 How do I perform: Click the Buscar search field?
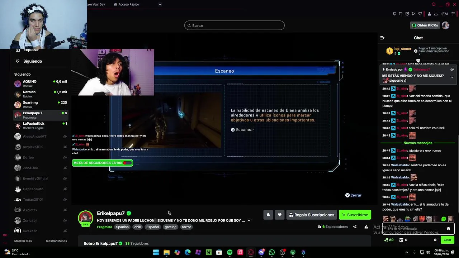point(235,25)
